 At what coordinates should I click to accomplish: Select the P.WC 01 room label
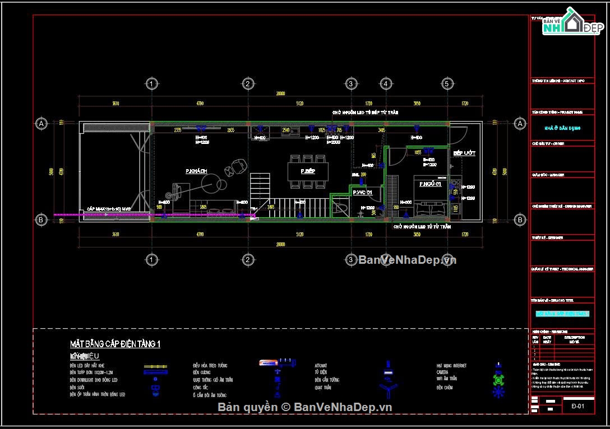(x=362, y=193)
